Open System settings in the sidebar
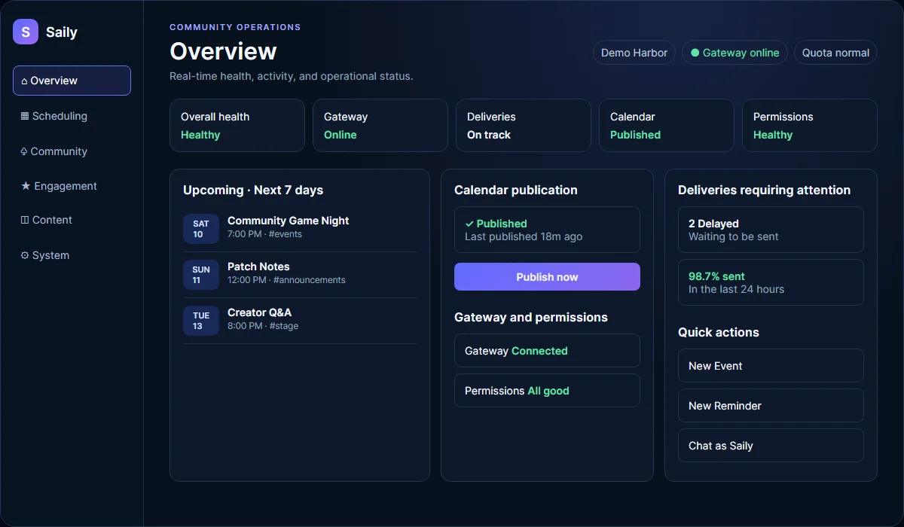 click(72, 255)
